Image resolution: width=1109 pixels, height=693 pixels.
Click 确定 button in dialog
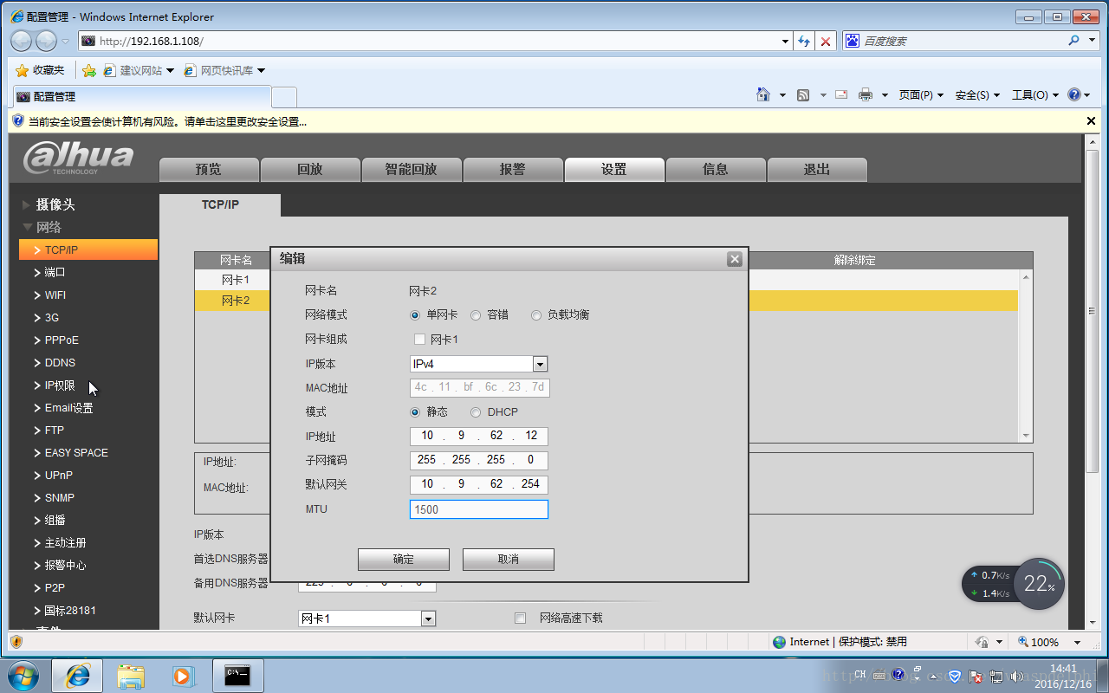pos(404,560)
